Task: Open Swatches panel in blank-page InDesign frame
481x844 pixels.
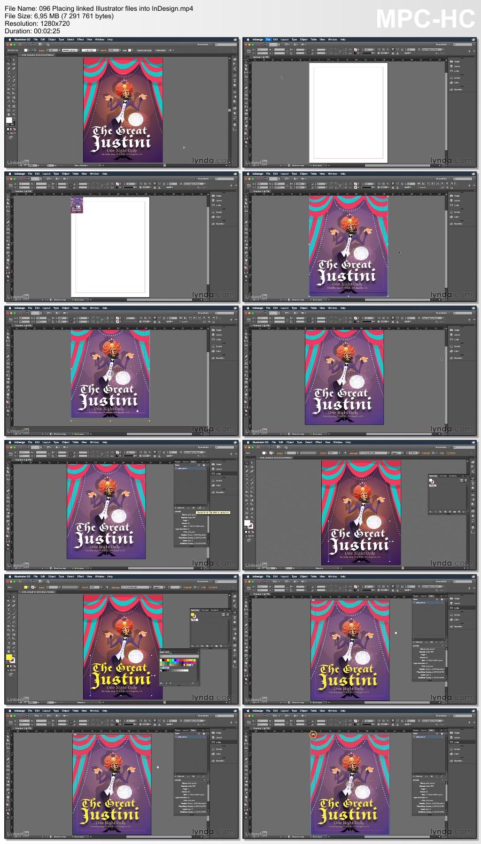Action: coord(456,90)
